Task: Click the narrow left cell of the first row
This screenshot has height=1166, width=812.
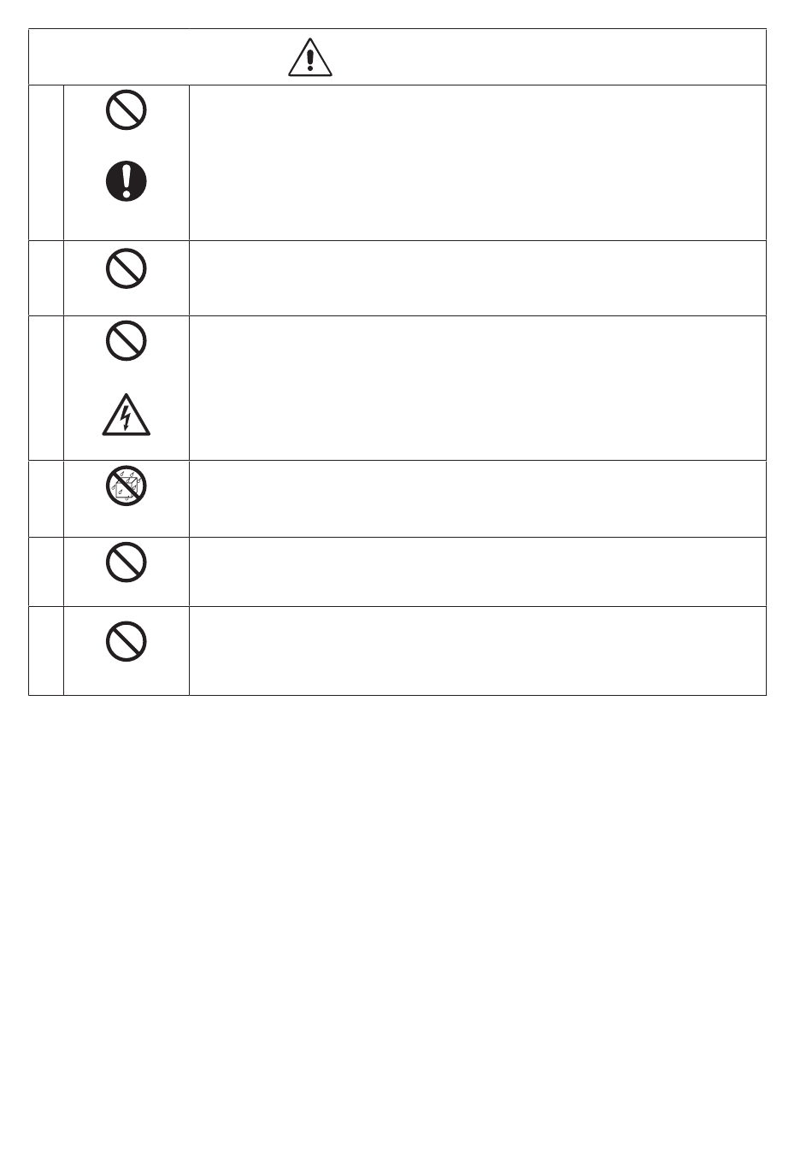Action: [46, 162]
